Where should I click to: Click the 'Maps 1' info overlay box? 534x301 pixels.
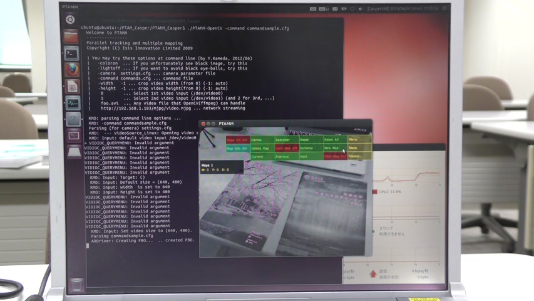coord(222,167)
